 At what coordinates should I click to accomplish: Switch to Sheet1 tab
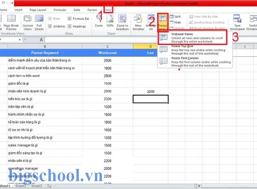tap(5, 186)
